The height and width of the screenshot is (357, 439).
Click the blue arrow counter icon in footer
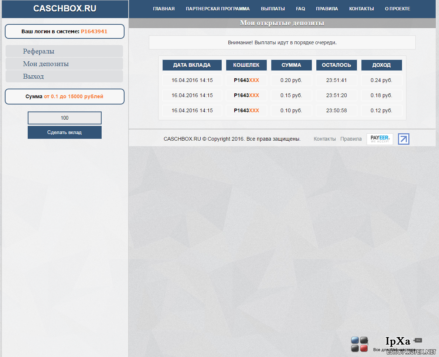click(x=404, y=139)
